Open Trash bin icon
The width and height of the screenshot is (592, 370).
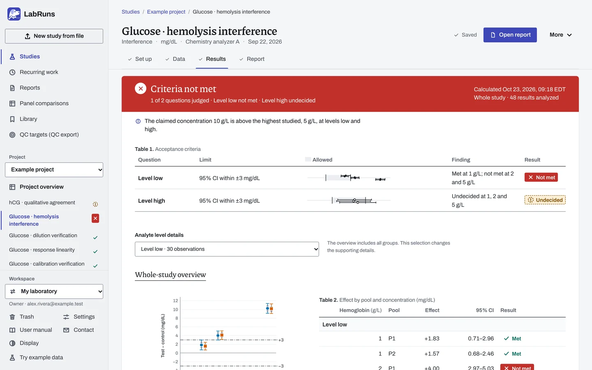[12, 317]
